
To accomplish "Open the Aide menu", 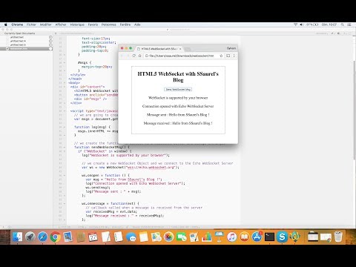I will point(137,24).
